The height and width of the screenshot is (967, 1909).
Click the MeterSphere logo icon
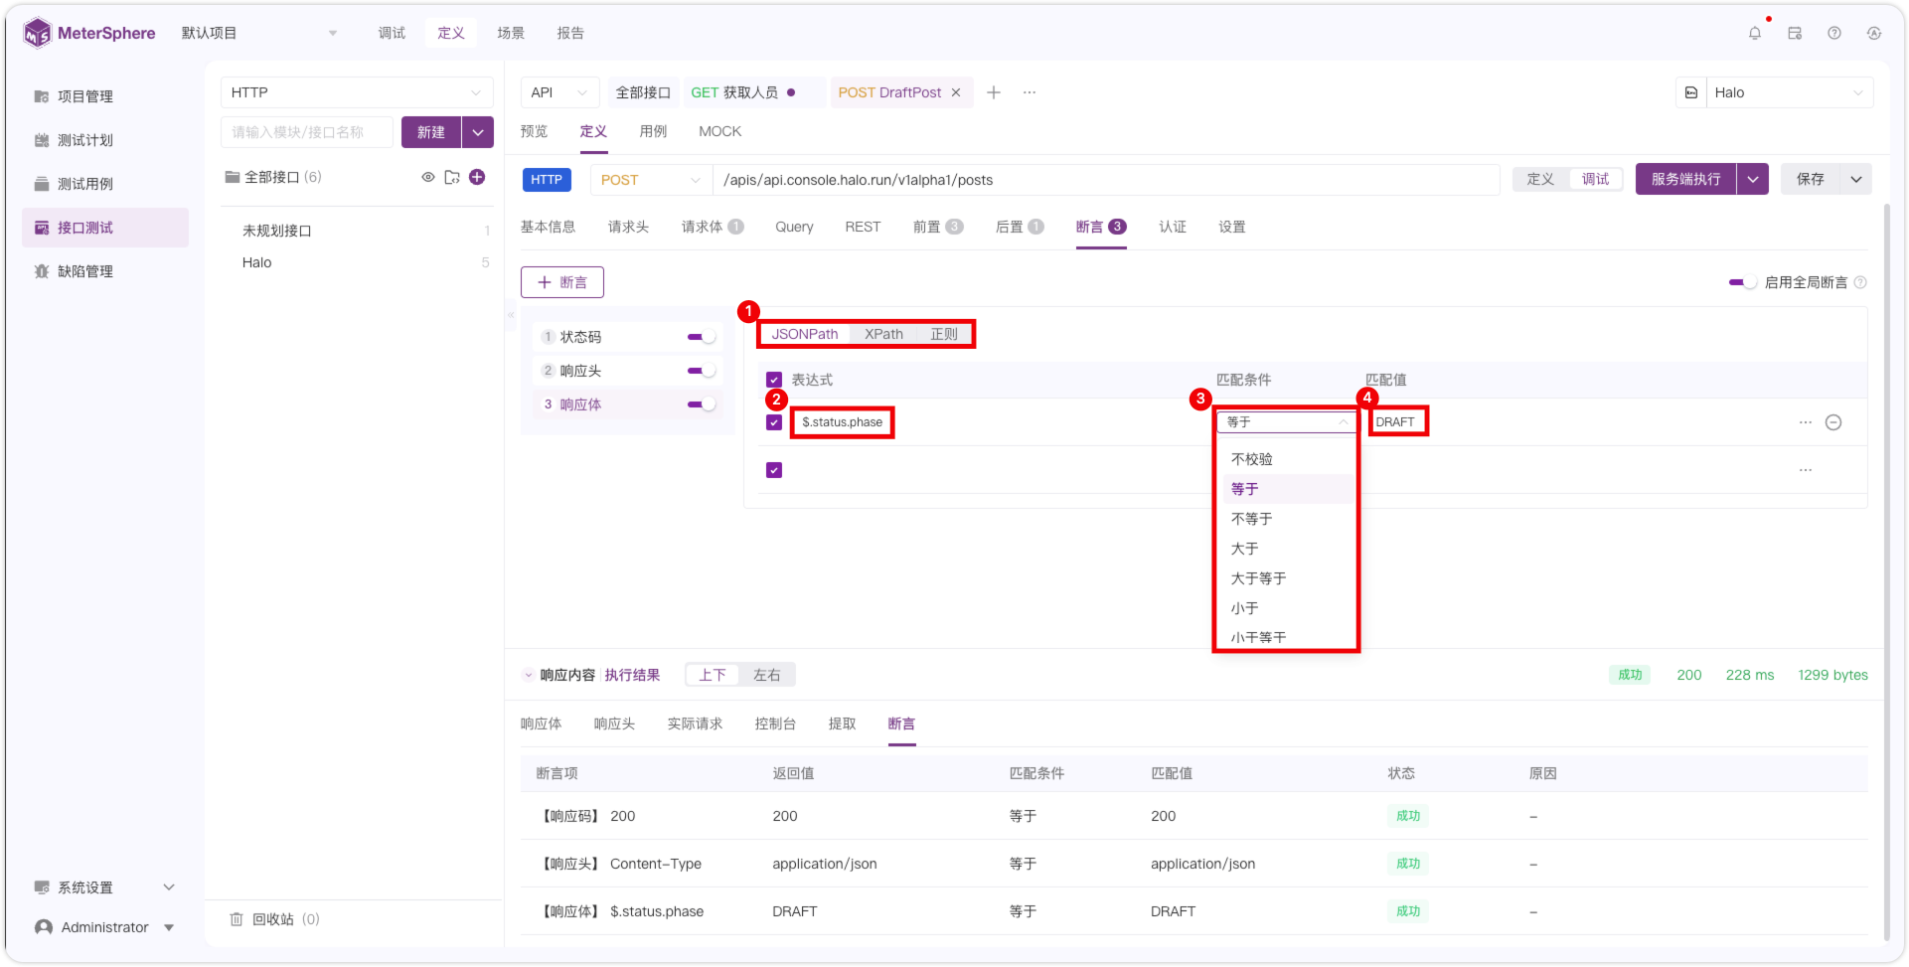37,33
